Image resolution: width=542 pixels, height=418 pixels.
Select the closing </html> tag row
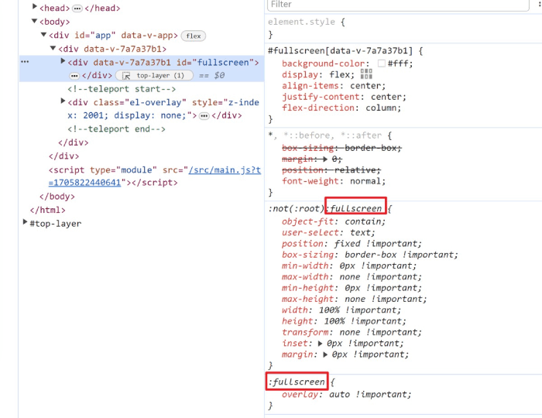tap(48, 210)
